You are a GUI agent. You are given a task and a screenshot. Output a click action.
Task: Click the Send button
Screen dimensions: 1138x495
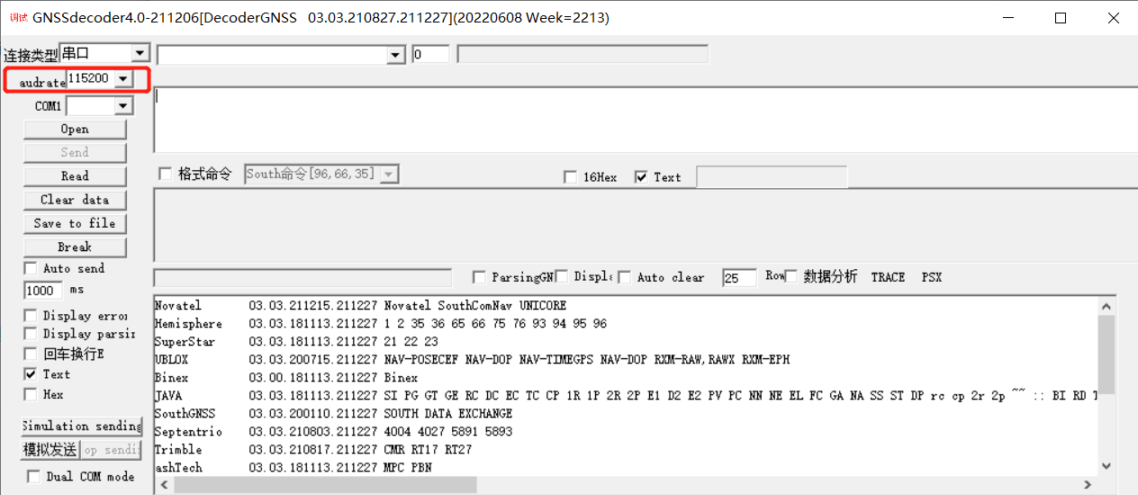(x=75, y=153)
